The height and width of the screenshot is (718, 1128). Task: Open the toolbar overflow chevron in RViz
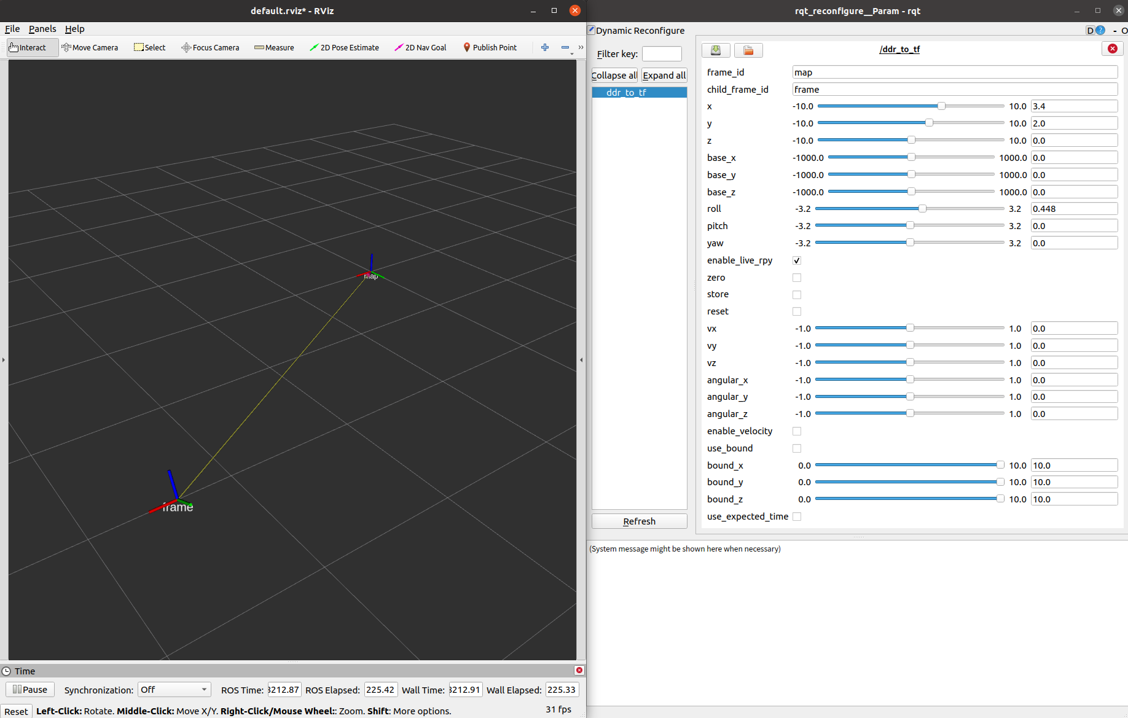(580, 47)
